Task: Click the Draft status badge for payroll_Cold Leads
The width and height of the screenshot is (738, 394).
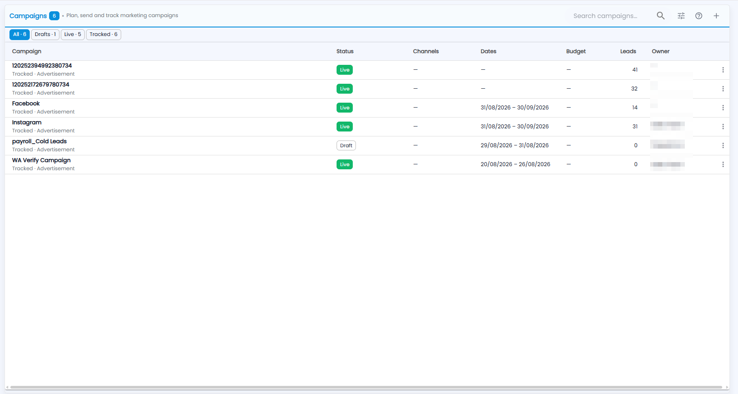Action: pos(346,145)
